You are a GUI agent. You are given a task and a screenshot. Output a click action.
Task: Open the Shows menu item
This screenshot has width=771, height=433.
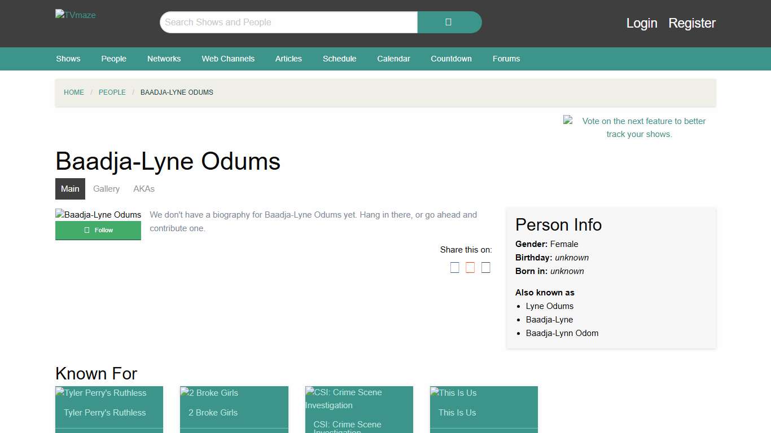(68, 59)
